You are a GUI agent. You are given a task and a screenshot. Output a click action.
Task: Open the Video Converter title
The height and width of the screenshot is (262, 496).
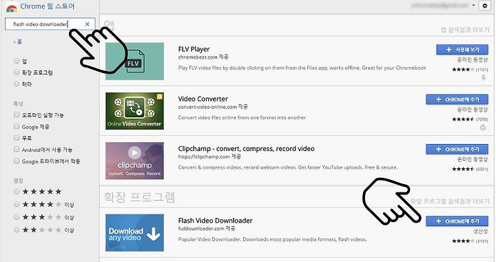click(203, 99)
